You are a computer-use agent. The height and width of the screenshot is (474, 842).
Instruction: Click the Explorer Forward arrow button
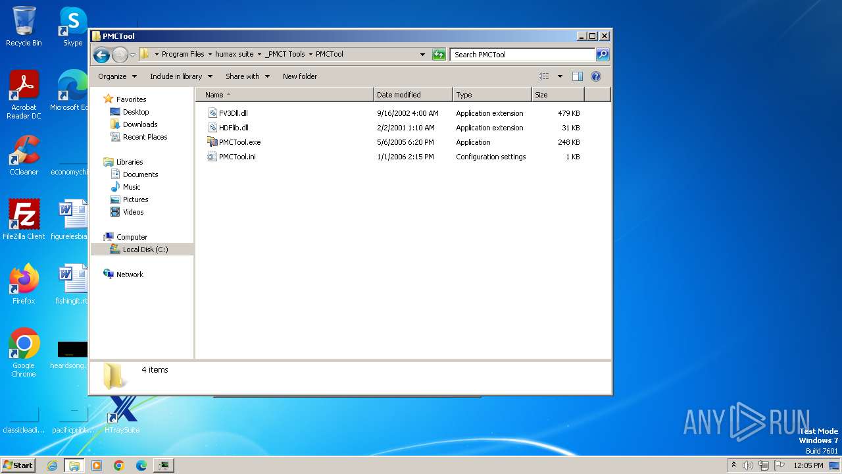[x=120, y=55]
